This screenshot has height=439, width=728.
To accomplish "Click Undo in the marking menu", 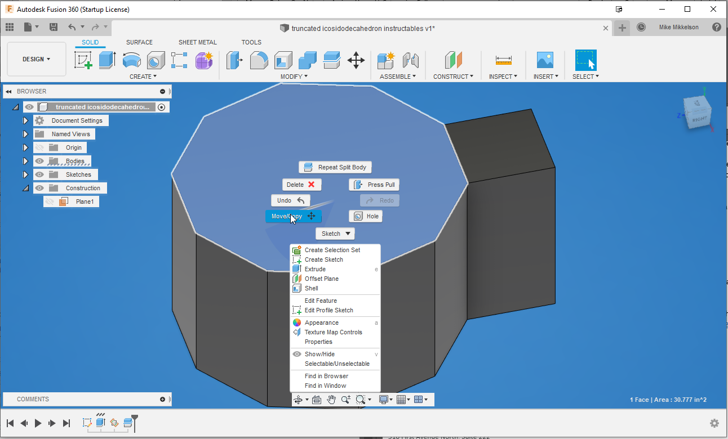I will [x=290, y=200].
